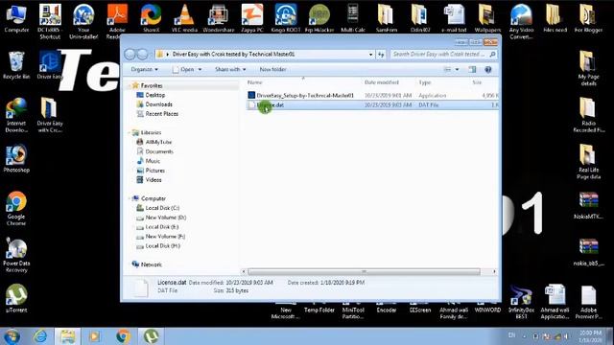Open the Adobe Premiere desktop file
The image size is (614, 345).
pos(588,302)
